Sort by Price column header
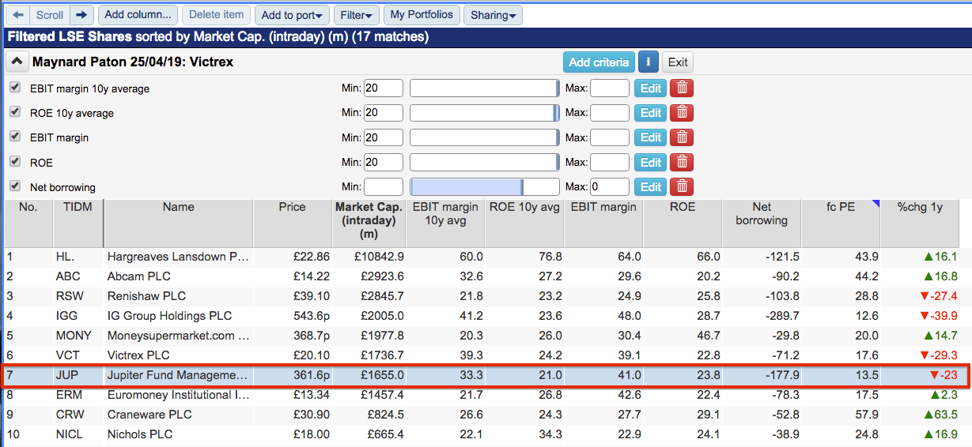 pos(292,223)
